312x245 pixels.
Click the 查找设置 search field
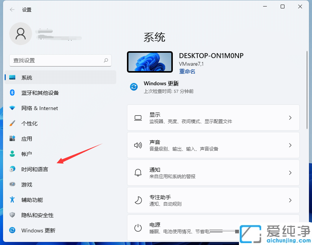pyautogui.click(x=60, y=60)
